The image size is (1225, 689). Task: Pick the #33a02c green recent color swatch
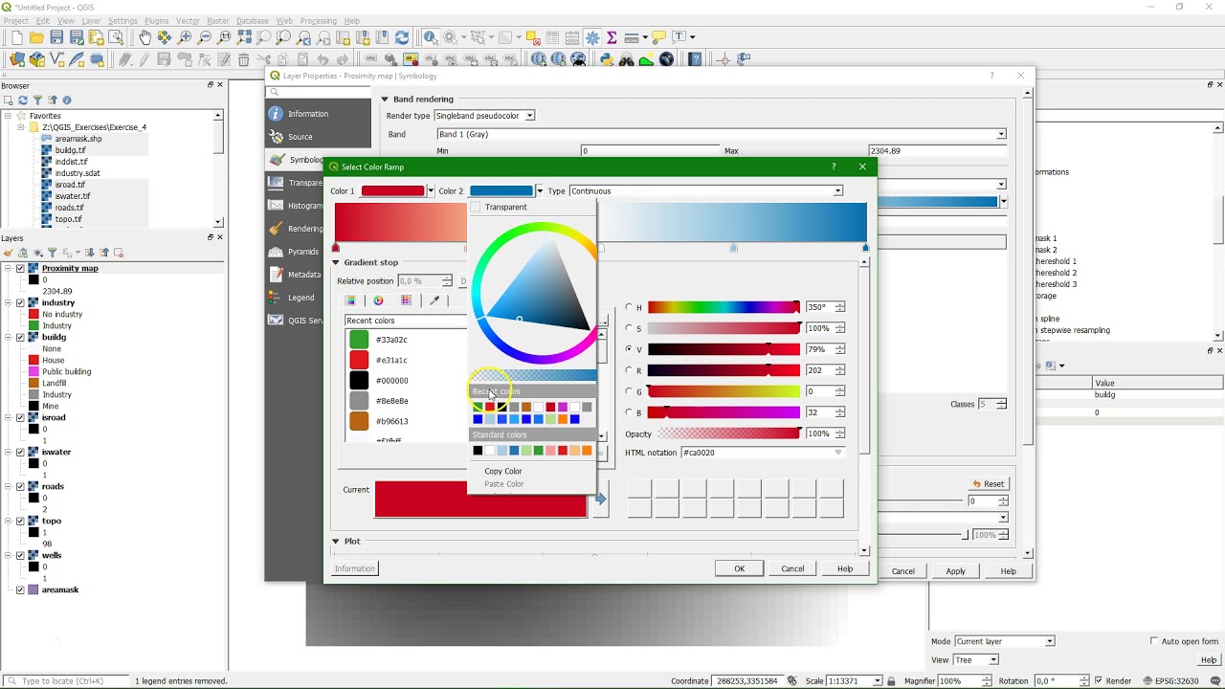pos(359,340)
